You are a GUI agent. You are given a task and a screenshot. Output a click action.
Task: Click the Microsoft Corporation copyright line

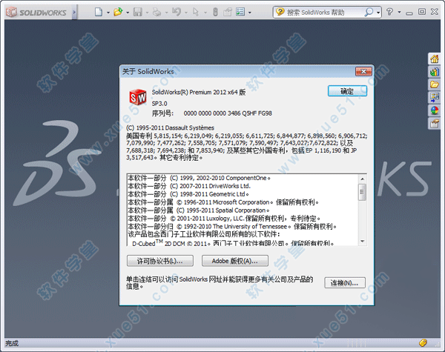coord(223,202)
